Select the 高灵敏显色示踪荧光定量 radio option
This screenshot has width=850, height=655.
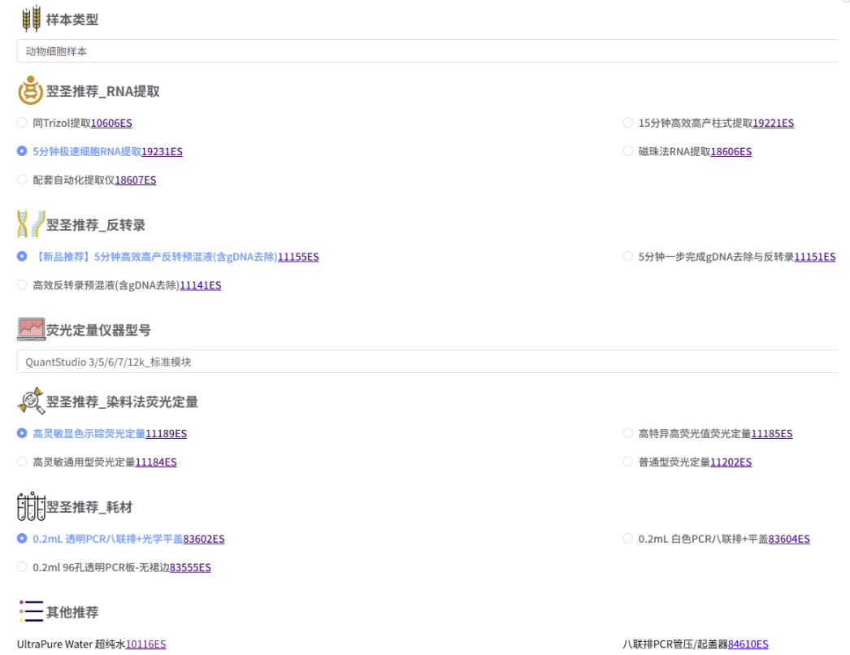coord(22,432)
